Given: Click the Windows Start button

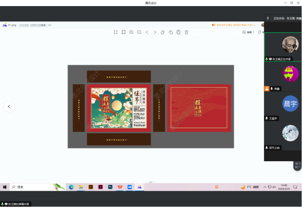Looking at the screenshot, I should tap(5, 187).
